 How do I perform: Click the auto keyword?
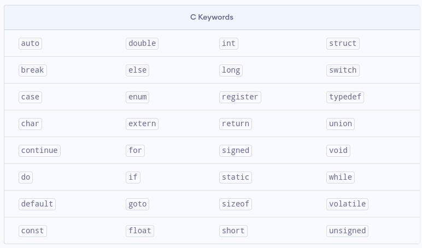tap(30, 43)
